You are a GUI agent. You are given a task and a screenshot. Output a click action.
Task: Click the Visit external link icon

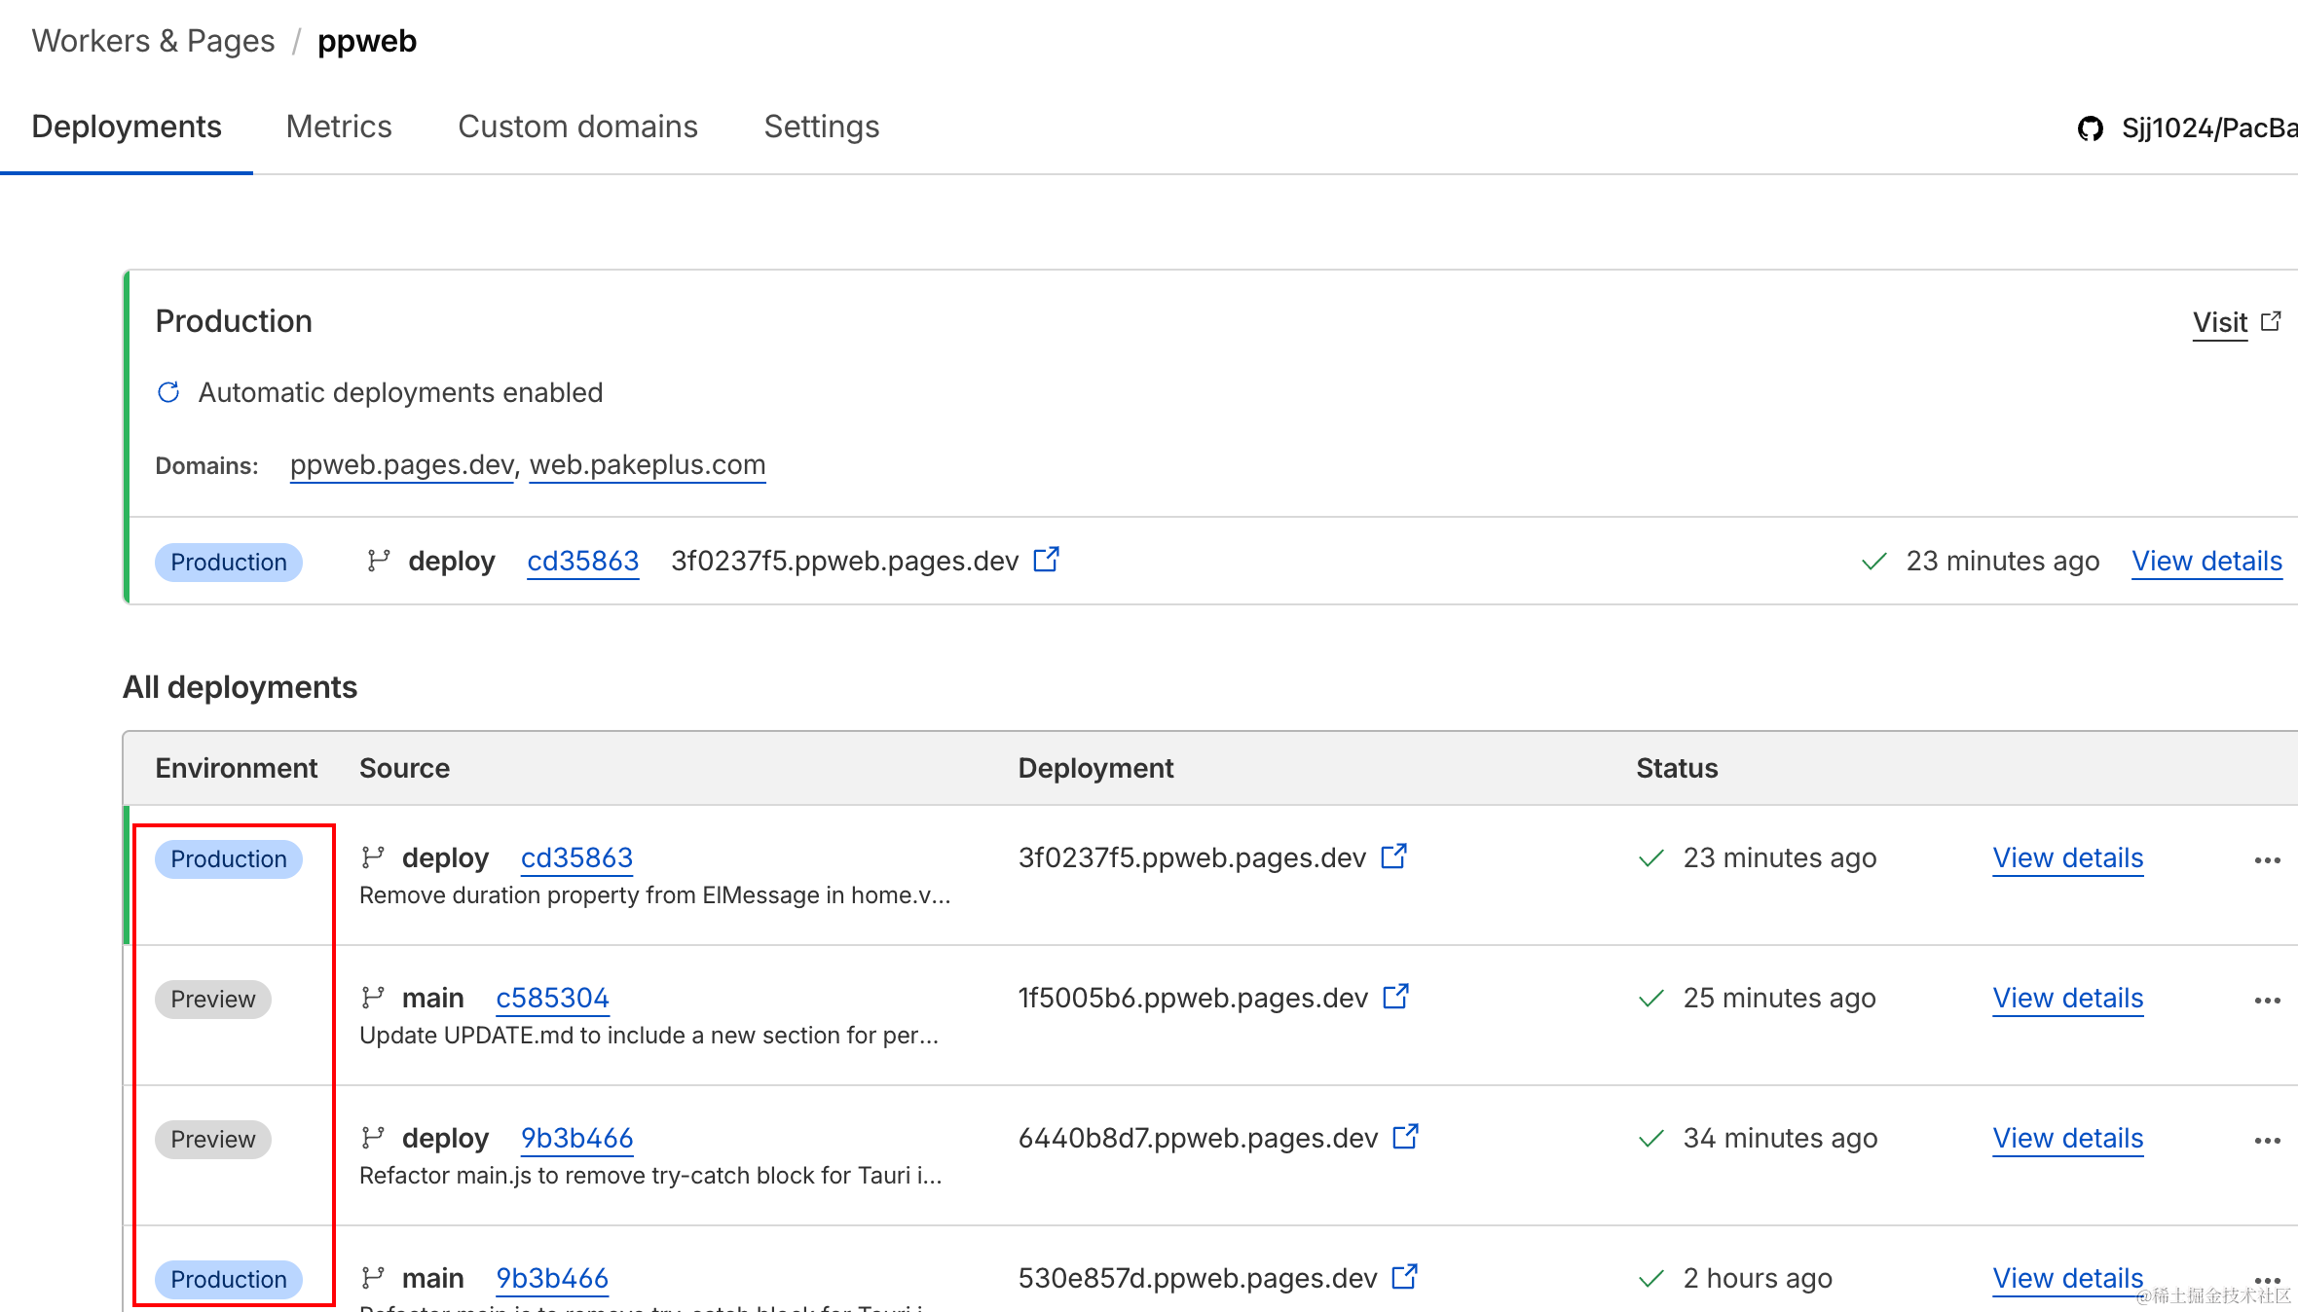[x=2271, y=321]
